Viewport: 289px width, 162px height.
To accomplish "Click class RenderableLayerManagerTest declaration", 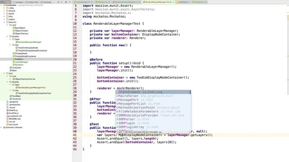I will pos(113,23).
